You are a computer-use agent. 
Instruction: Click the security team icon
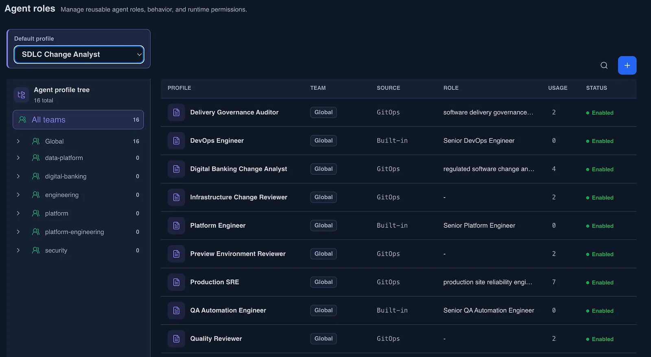click(36, 250)
